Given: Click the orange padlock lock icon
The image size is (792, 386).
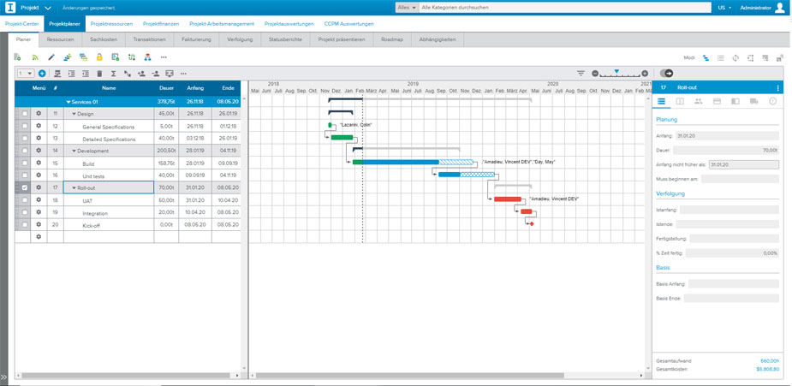Looking at the screenshot, I should tap(99, 57).
